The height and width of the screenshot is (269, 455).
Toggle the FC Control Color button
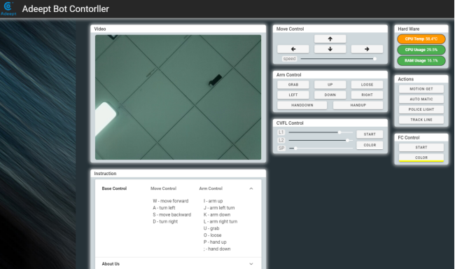[421, 158]
